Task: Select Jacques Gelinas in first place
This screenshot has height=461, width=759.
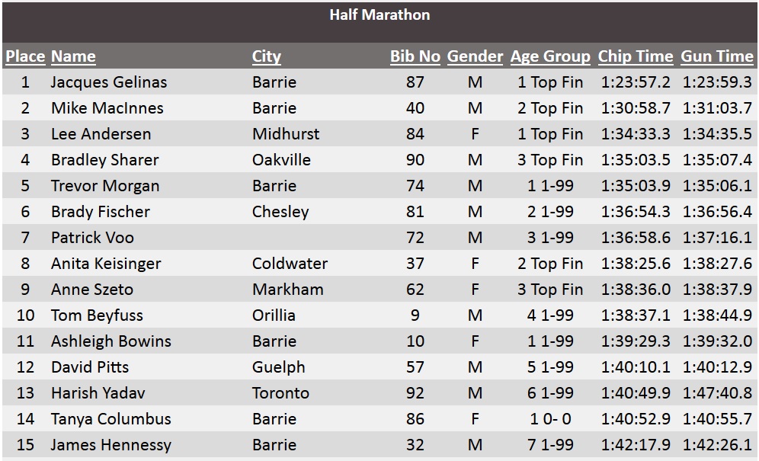Action: pyautogui.click(x=109, y=82)
